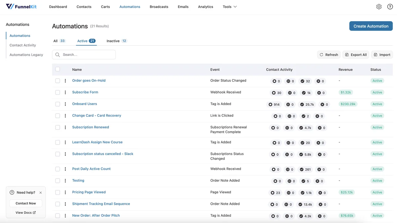Open the settings gear icon
Viewport: 397px width, 223px height.
(379, 7)
